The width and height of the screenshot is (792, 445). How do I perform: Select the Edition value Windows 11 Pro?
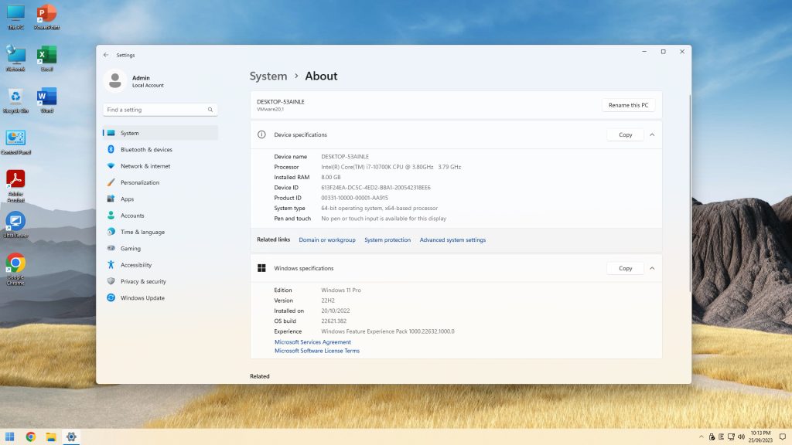(x=341, y=290)
